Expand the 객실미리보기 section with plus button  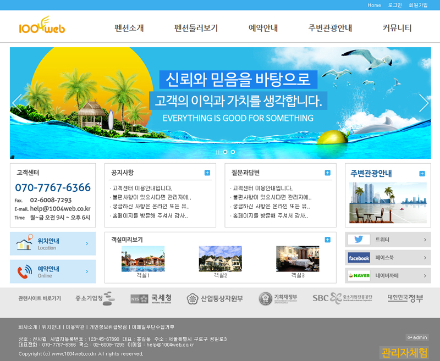[328, 240]
